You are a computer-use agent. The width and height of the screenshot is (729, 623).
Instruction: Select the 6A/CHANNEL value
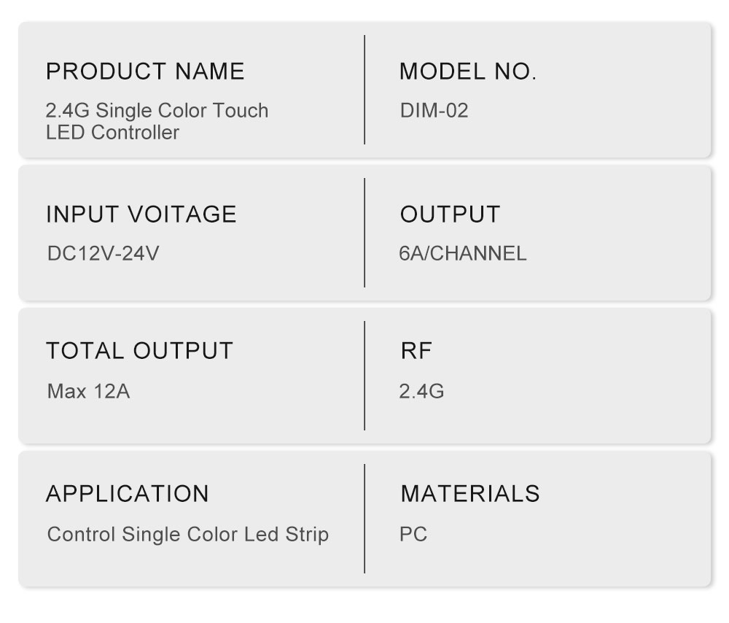(x=462, y=254)
